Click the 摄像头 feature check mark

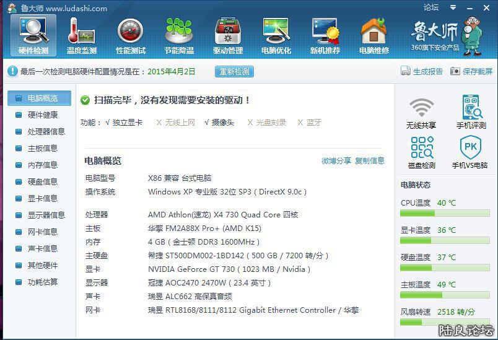tap(207, 123)
